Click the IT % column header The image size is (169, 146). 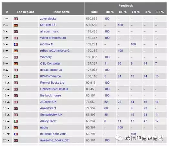pos(148,12)
